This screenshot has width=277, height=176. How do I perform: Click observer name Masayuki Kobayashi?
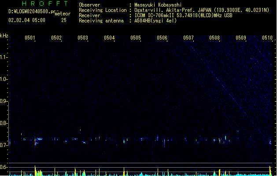[158, 5]
